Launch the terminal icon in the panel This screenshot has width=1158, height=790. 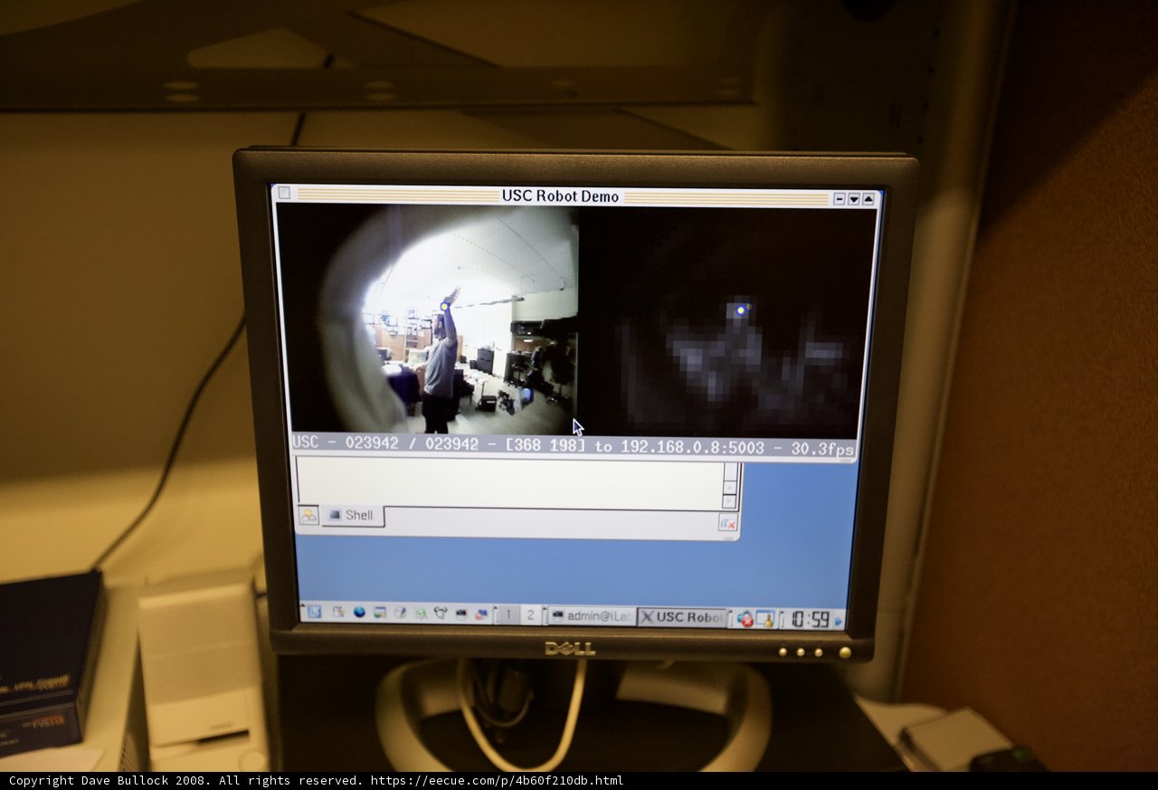(x=460, y=614)
